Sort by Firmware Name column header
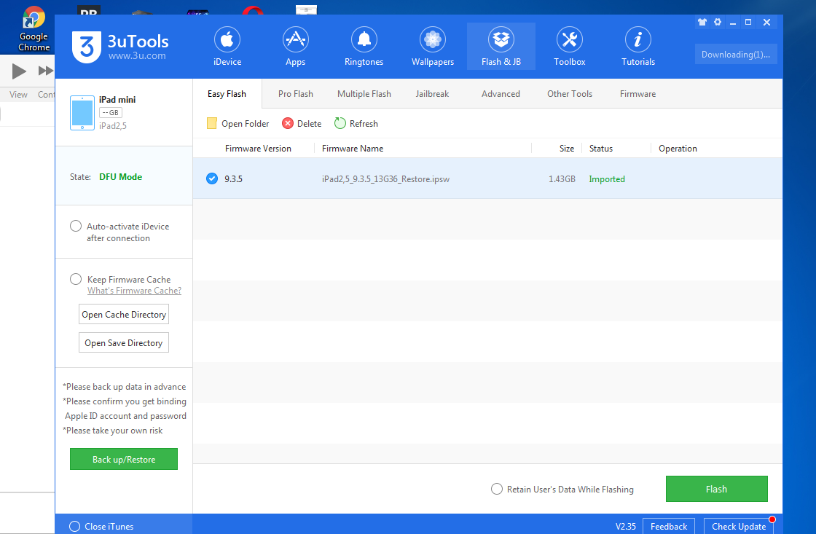 (353, 149)
